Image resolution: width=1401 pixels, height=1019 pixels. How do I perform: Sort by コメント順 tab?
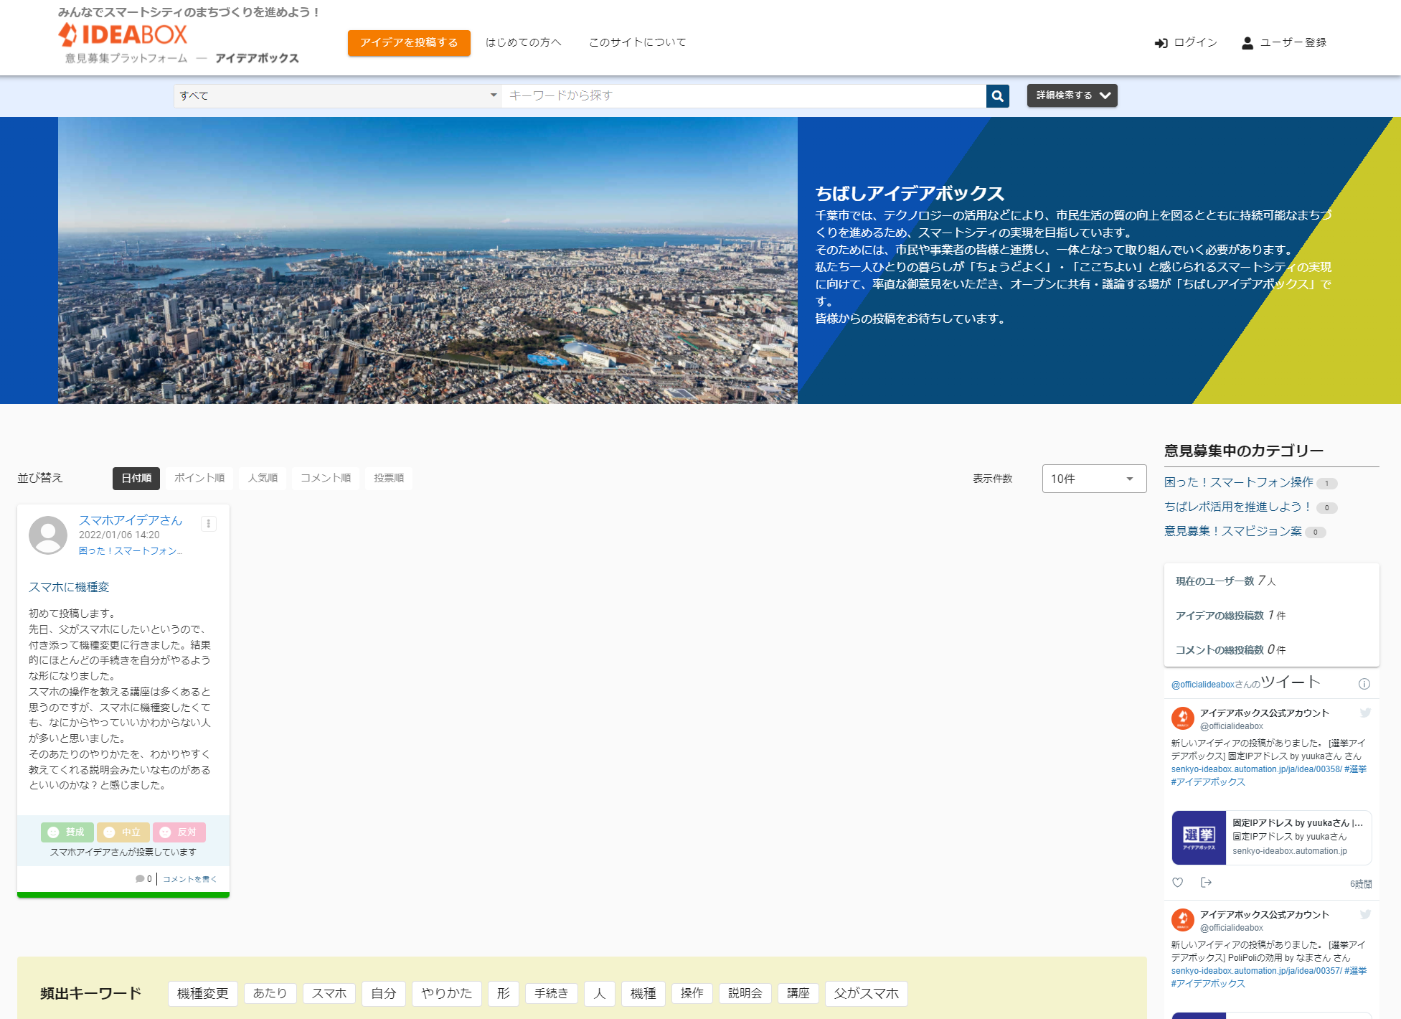[x=325, y=478]
